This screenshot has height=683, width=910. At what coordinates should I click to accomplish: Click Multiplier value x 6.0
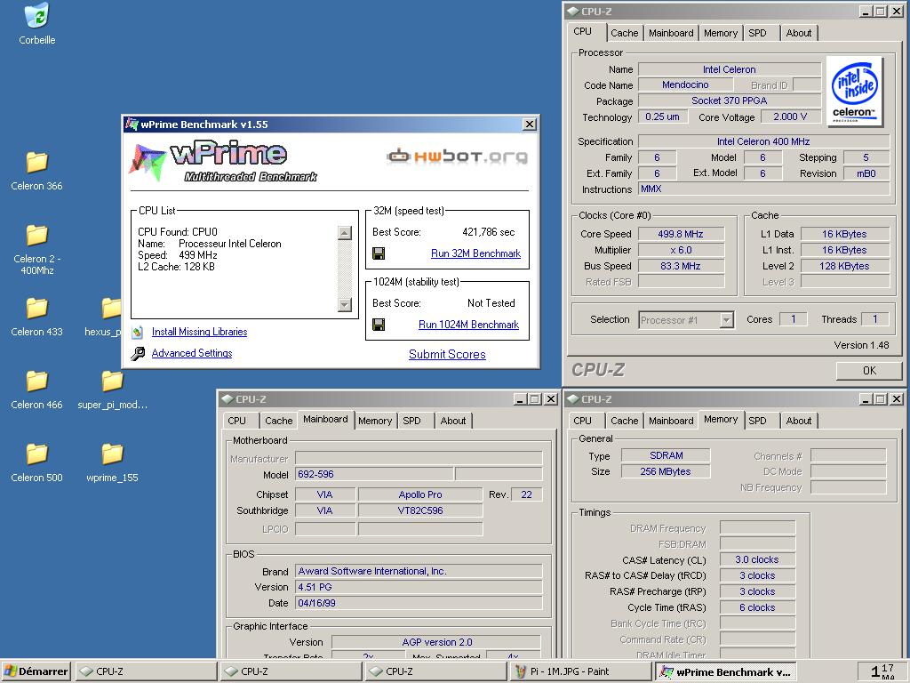click(681, 250)
